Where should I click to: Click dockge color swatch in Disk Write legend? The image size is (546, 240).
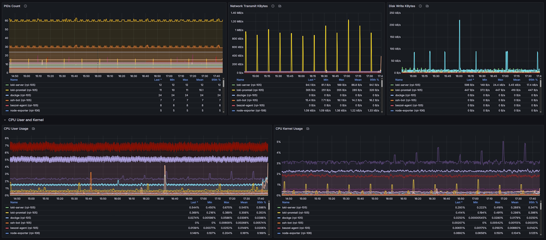(392, 95)
